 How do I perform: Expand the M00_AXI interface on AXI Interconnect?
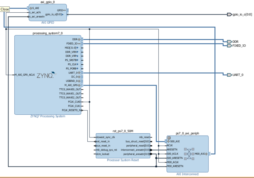(206, 154)
